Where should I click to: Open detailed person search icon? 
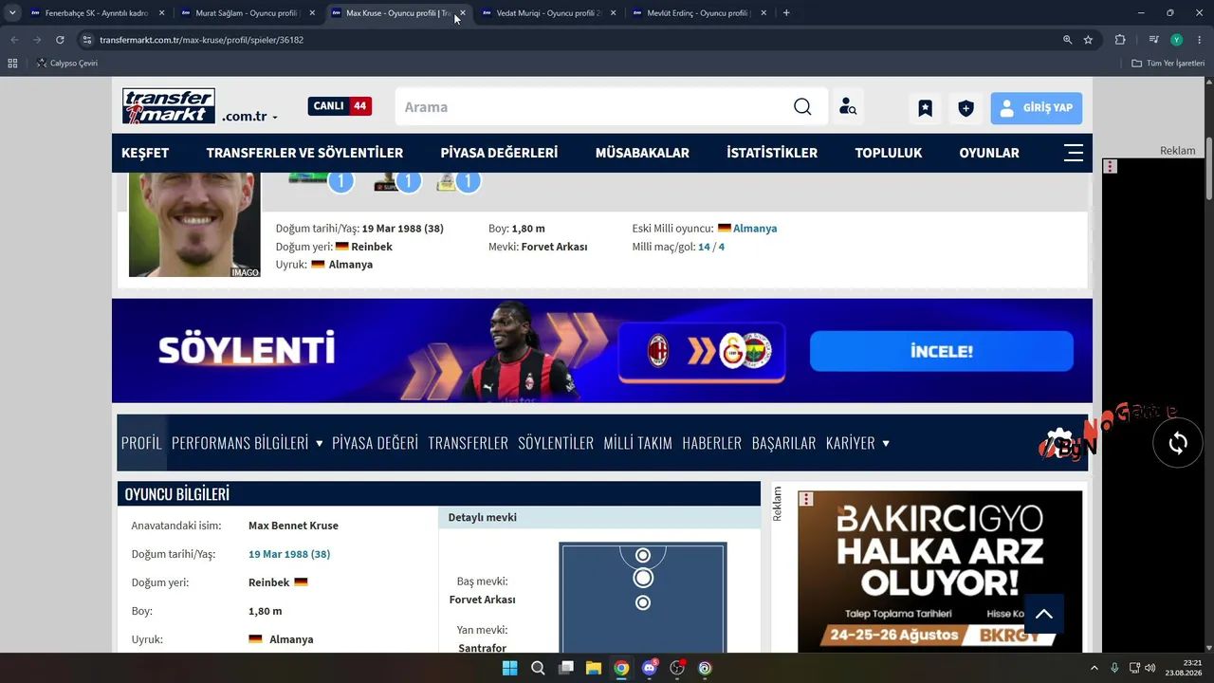[x=847, y=107]
